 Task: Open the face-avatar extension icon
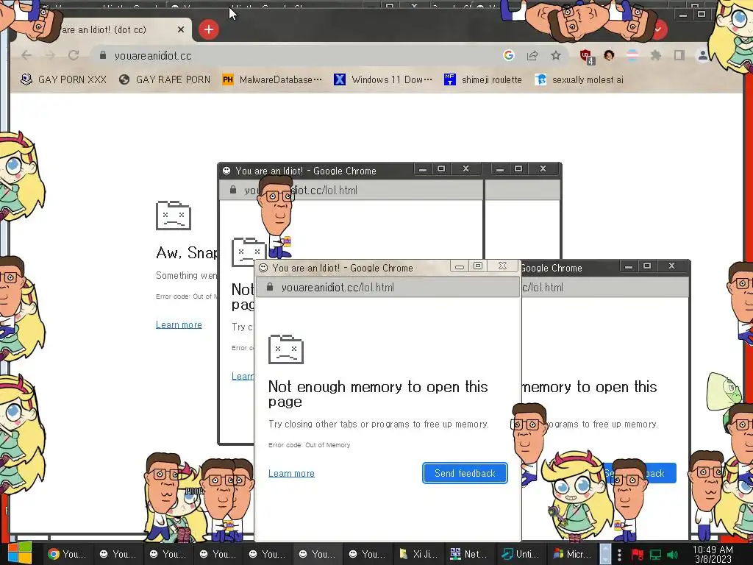click(609, 56)
